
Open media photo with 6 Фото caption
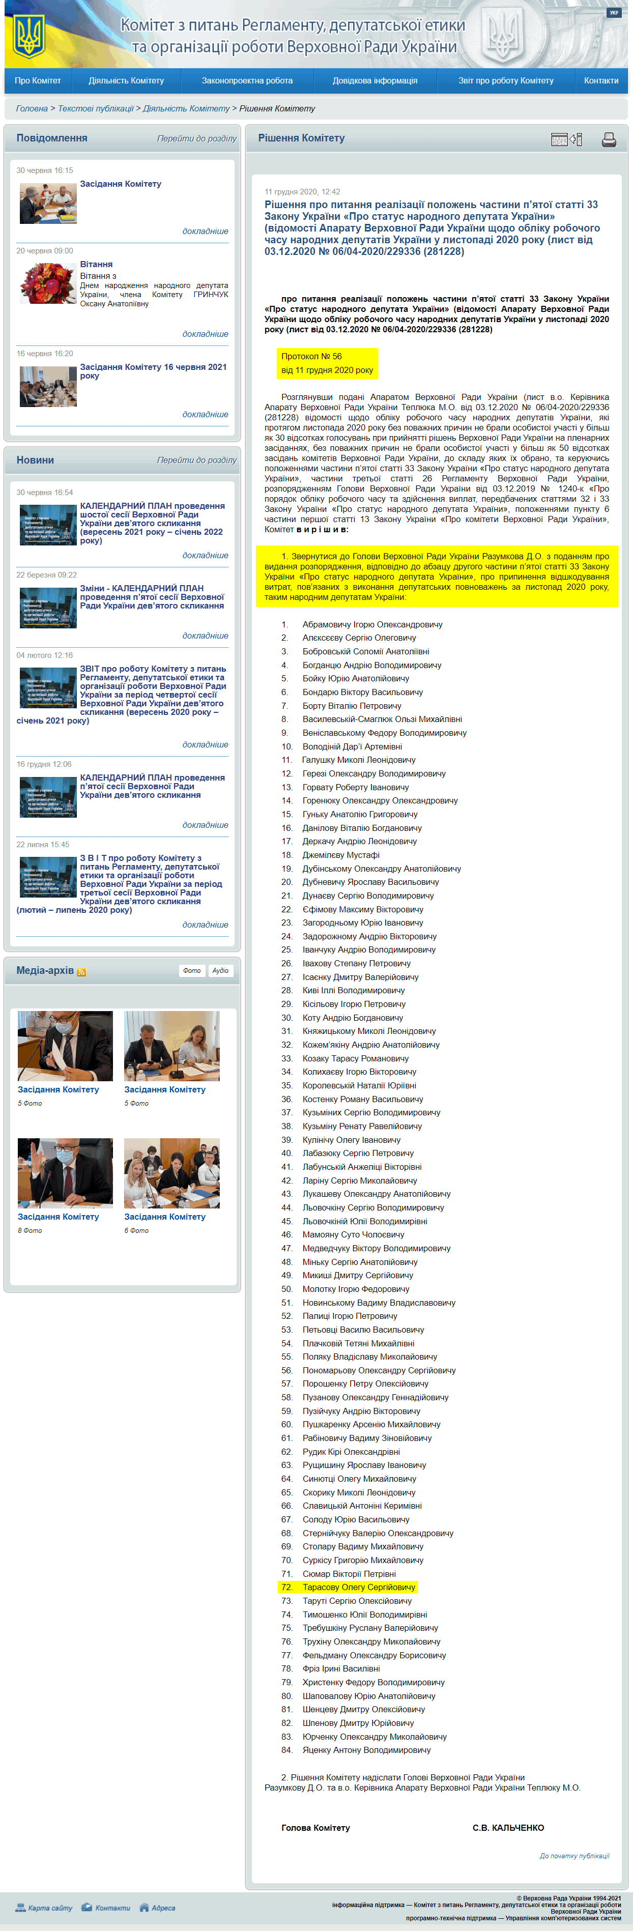pos(172,1173)
